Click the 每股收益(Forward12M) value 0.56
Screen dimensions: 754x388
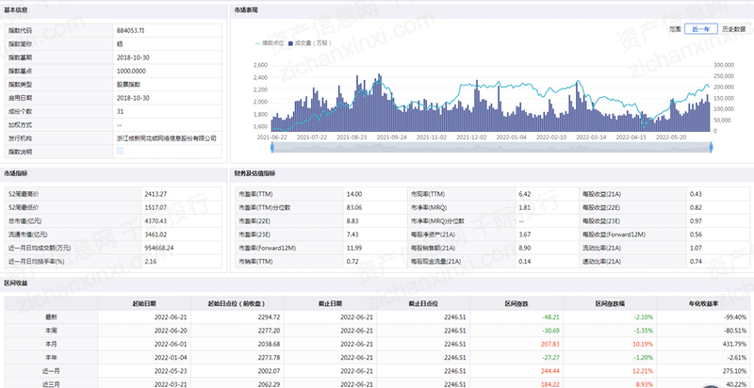click(x=696, y=234)
